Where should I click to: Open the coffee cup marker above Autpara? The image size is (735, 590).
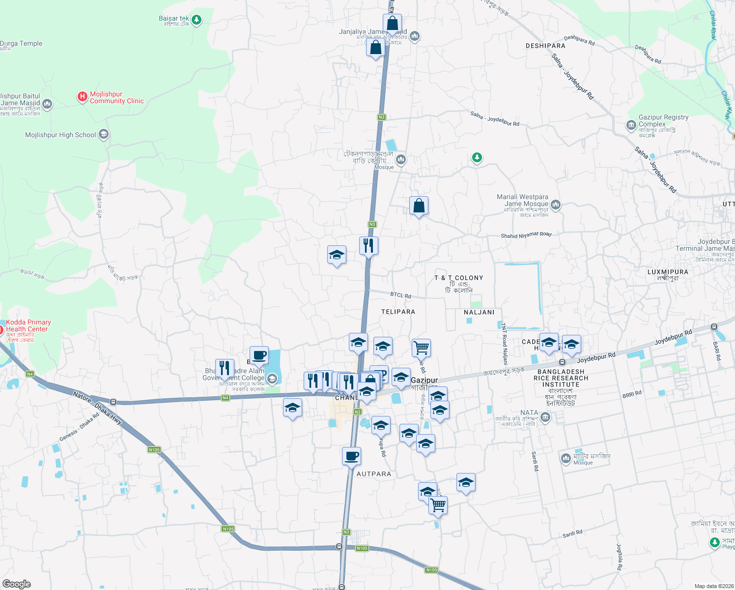(351, 456)
